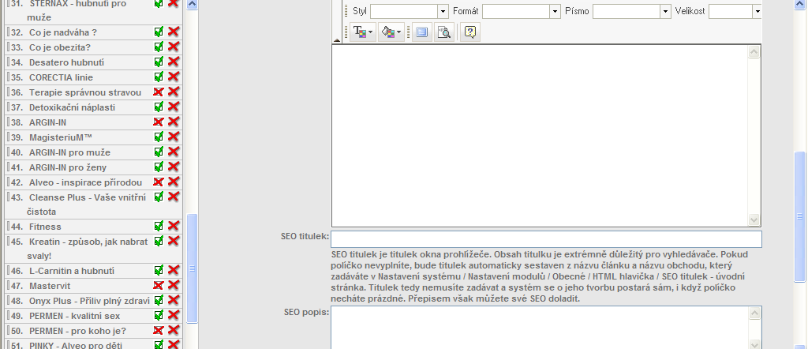Click the article list scrollbar thumb

(x=192, y=268)
